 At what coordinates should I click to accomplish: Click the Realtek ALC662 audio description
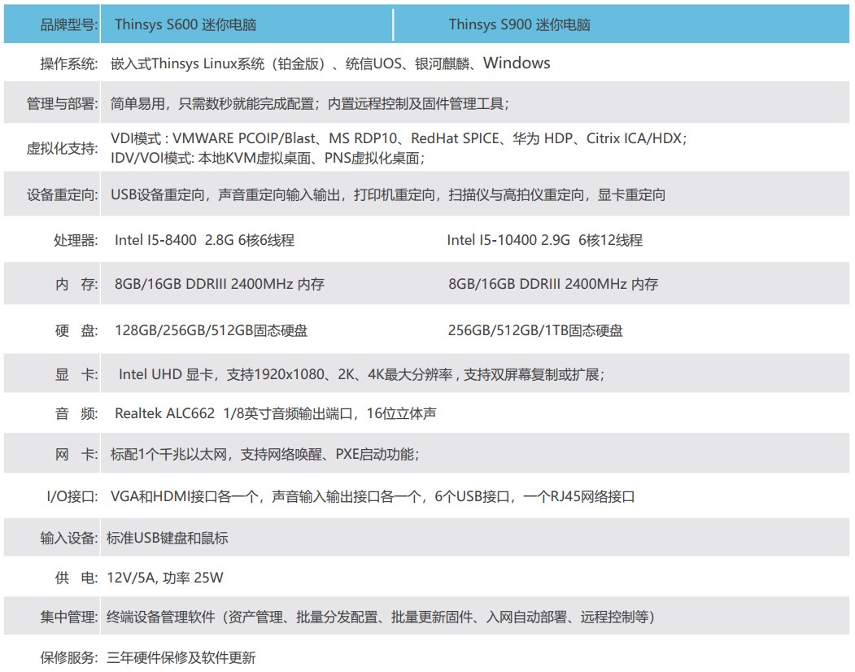coord(275,413)
